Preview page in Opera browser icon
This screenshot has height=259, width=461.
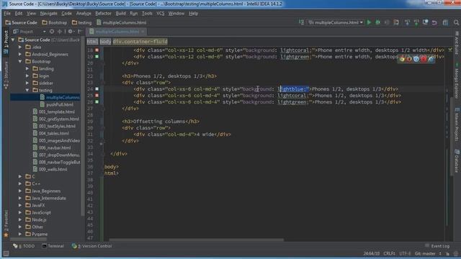[x=424, y=59]
